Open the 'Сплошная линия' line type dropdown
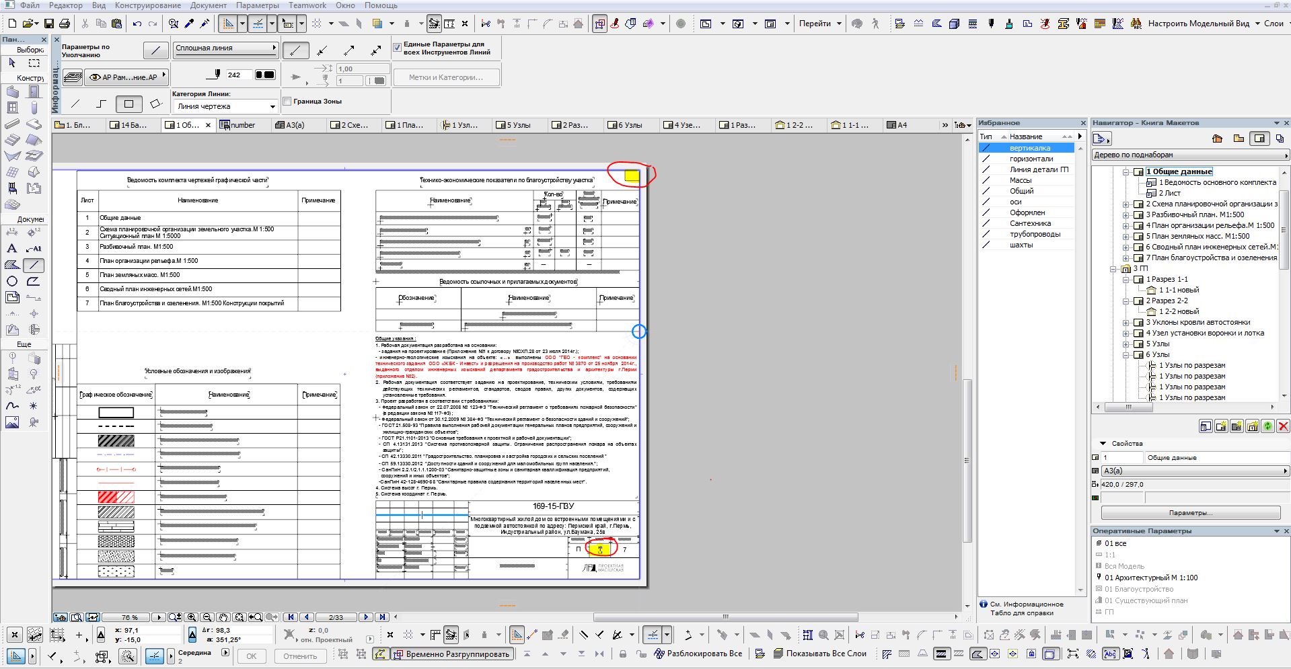 point(225,48)
